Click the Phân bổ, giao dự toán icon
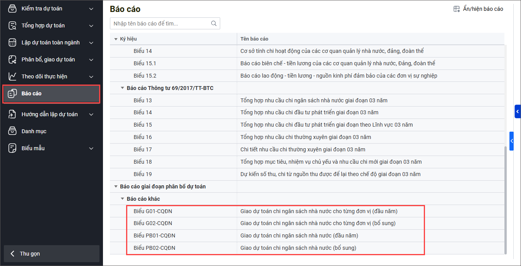The width and height of the screenshot is (521, 266). point(12,59)
